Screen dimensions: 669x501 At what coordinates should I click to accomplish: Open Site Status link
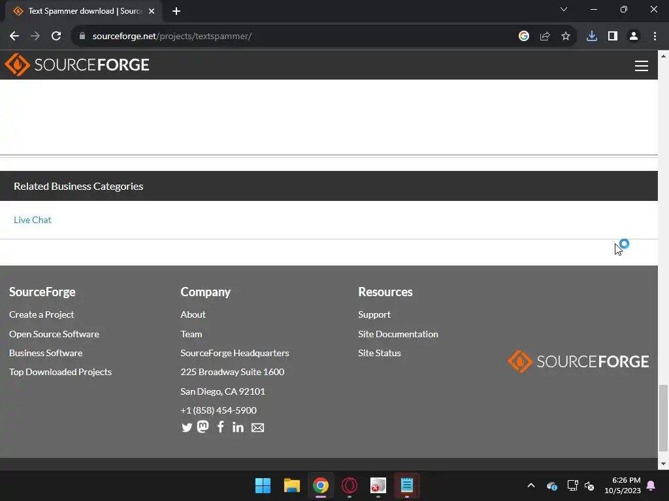tap(380, 353)
